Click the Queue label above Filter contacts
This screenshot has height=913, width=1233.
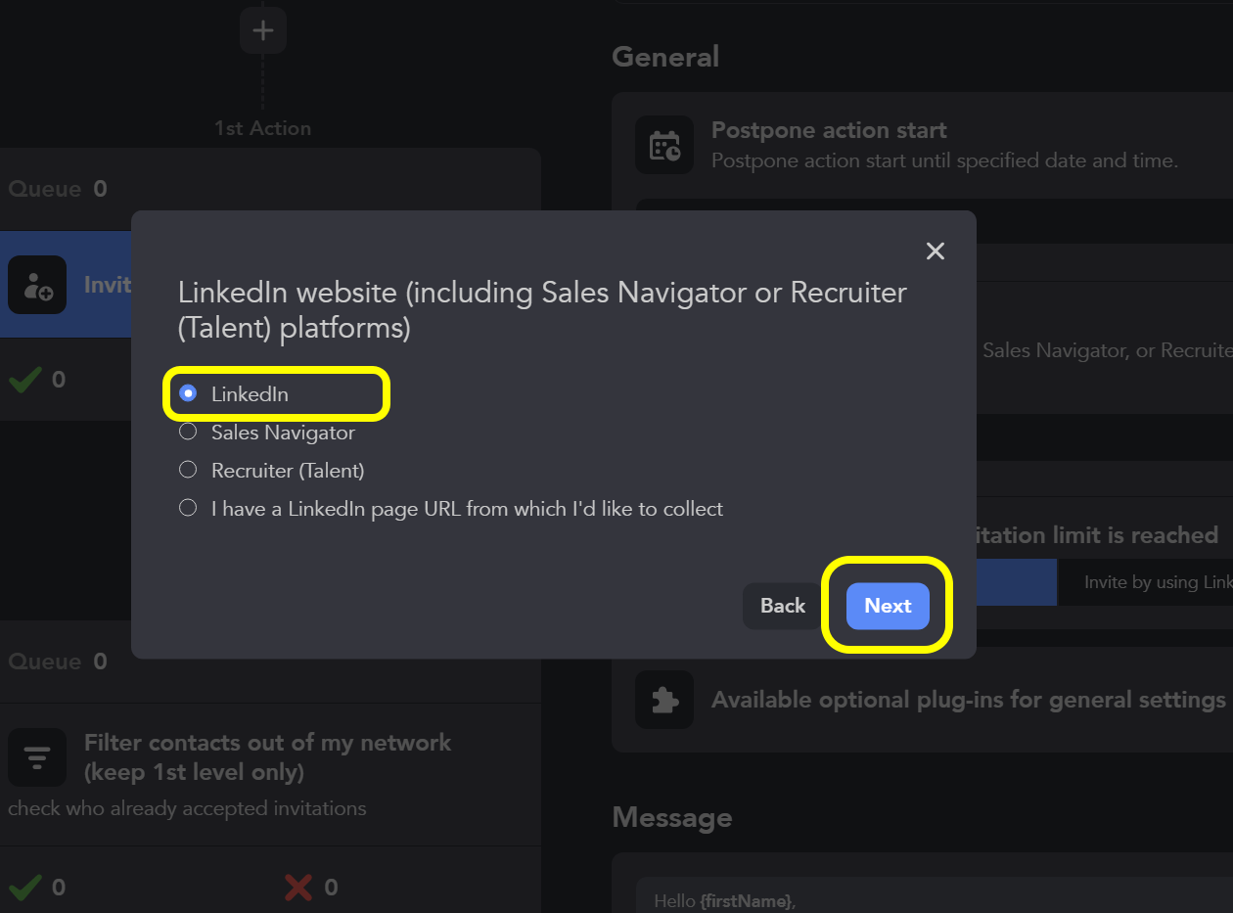[x=45, y=662]
